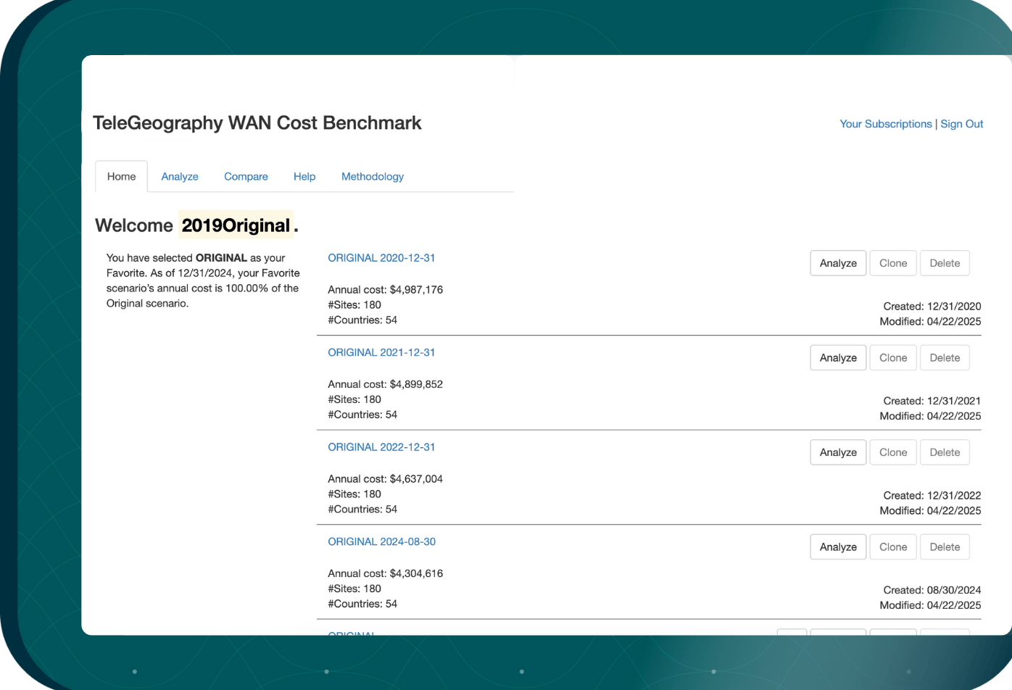Clone the ORIGINAL 2021-12-31 scenario

point(892,357)
